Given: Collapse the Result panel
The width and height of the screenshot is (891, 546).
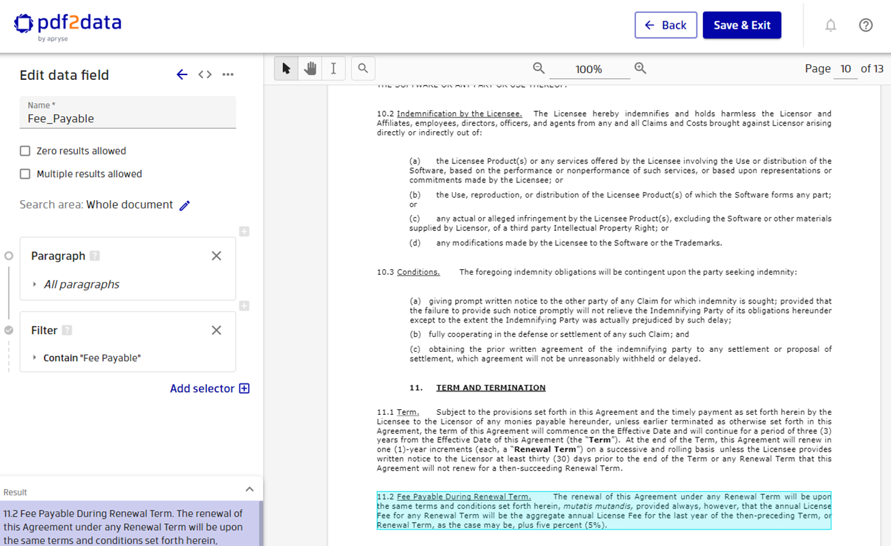Looking at the screenshot, I should tap(251, 490).
